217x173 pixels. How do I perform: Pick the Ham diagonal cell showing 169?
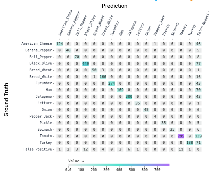(x=120, y=90)
